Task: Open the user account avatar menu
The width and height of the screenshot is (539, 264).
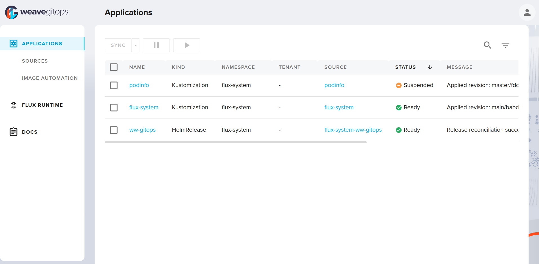Action: pos(527,12)
